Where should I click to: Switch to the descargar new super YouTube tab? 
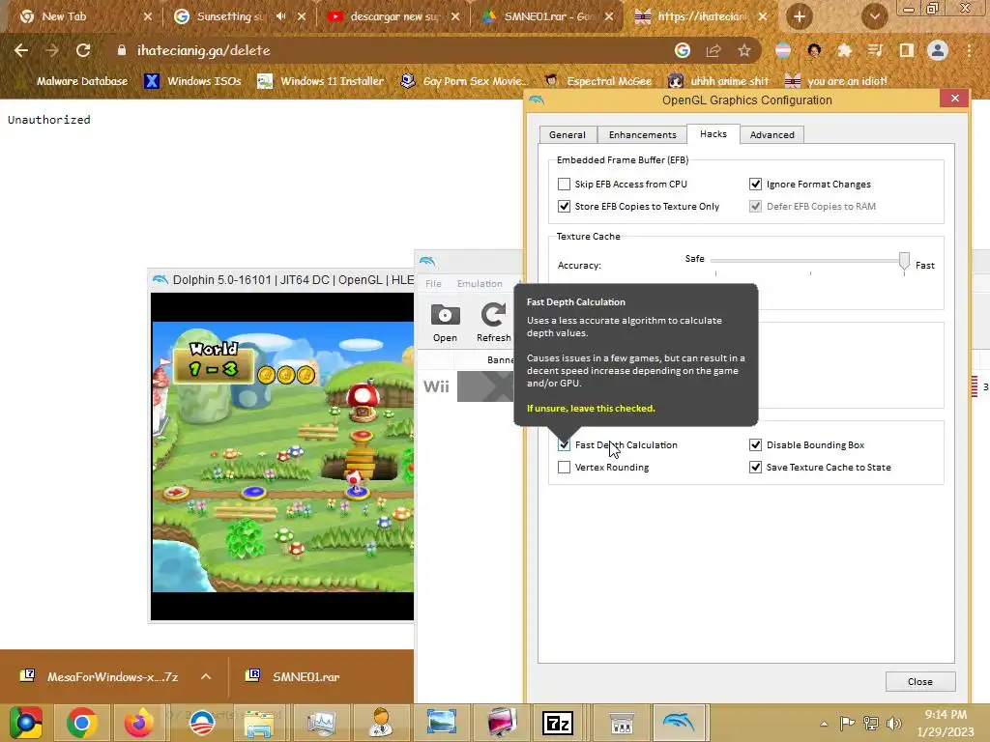[394, 16]
